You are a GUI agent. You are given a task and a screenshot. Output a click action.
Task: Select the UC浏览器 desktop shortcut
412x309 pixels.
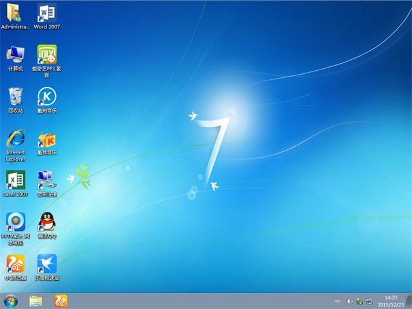[x=15, y=267]
